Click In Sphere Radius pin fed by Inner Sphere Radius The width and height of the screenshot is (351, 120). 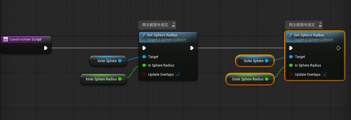pos(144,65)
